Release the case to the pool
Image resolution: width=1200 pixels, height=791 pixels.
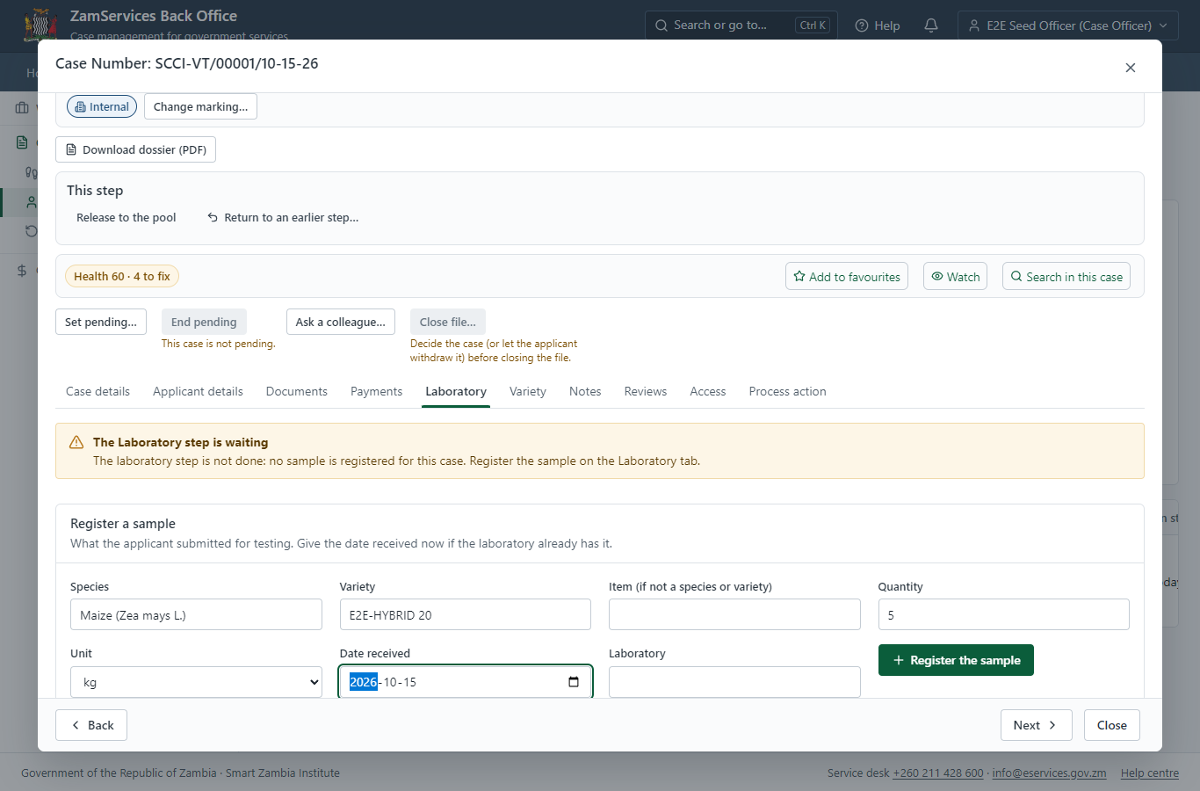pyautogui.click(x=127, y=218)
